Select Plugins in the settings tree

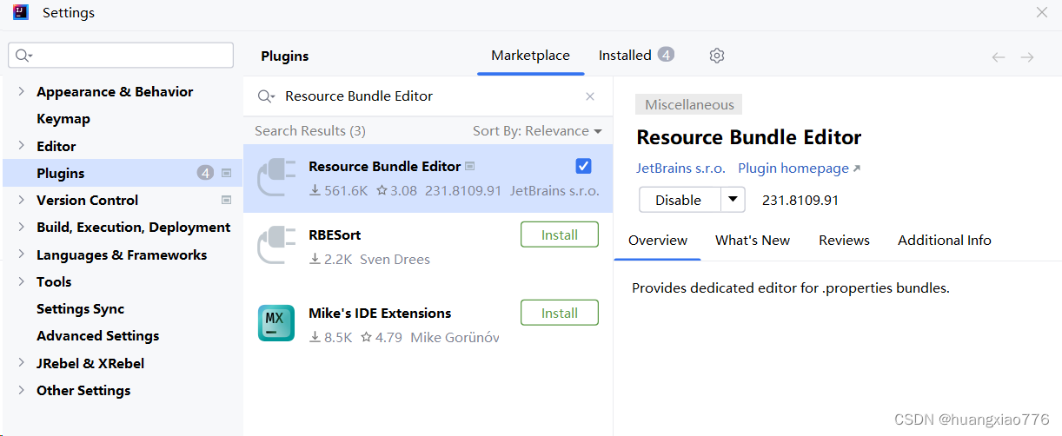tap(123, 173)
